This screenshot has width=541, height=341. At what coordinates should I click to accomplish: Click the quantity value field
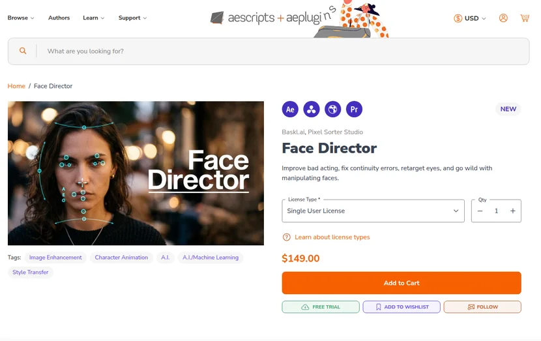coord(496,211)
